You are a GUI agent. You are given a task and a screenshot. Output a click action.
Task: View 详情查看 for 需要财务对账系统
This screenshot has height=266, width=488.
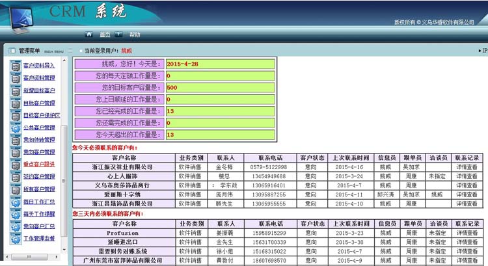click(467, 251)
